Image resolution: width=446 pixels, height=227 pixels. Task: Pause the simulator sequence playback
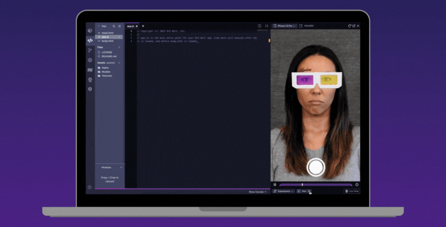coord(275,185)
